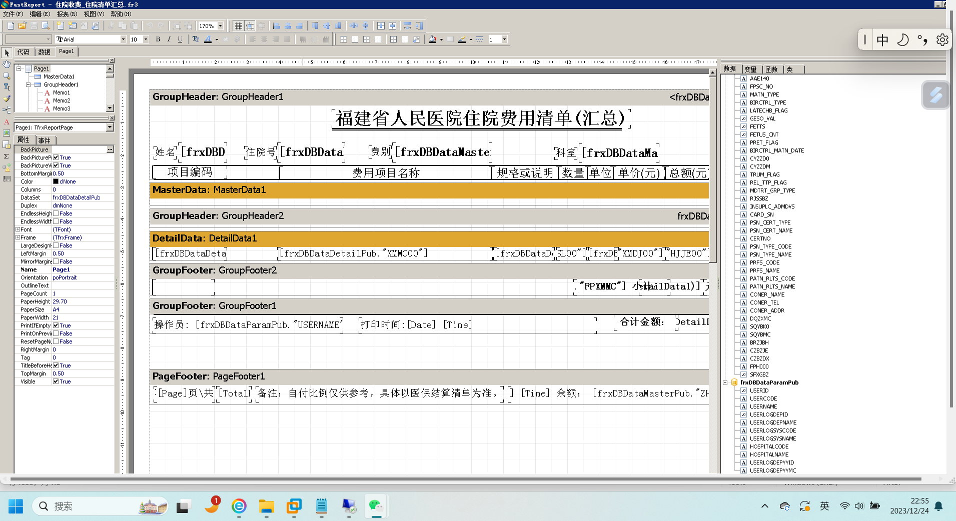Collapse the Page1 tree node
This screenshot has width=956, height=521.
pyautogui.click(x=19, y=68)
